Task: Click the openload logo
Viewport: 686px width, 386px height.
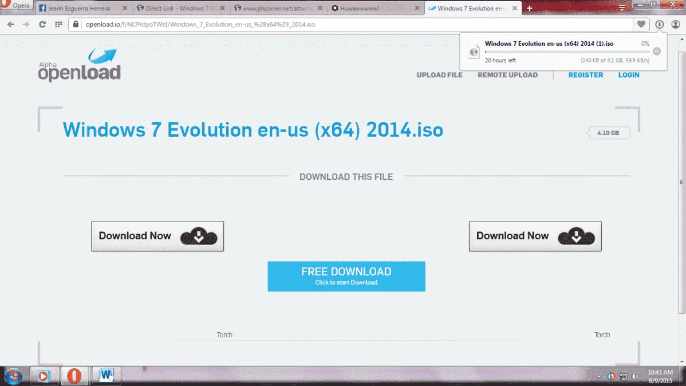Action: pyautogui.click(x=79, y=65)
